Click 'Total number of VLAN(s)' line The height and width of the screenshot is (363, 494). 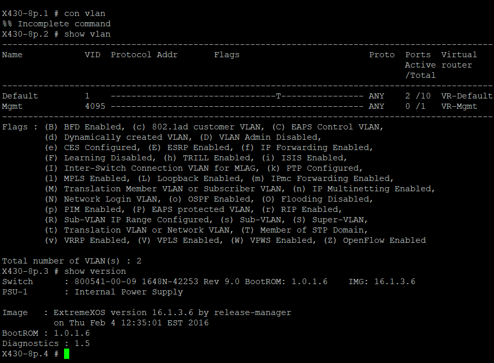(x=71, y=261)
